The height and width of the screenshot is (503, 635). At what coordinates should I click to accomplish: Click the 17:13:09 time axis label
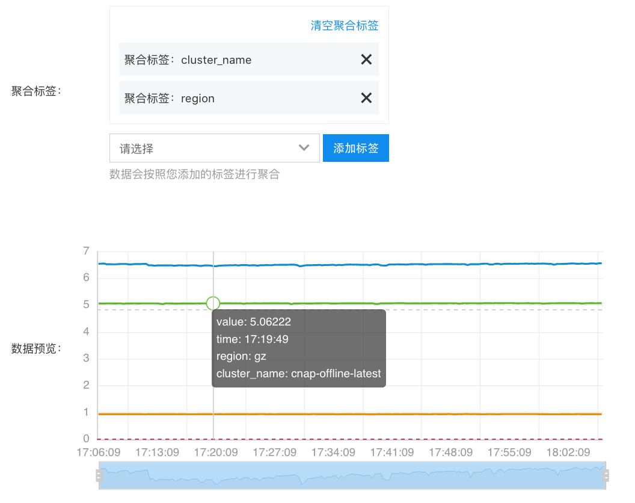157,452
